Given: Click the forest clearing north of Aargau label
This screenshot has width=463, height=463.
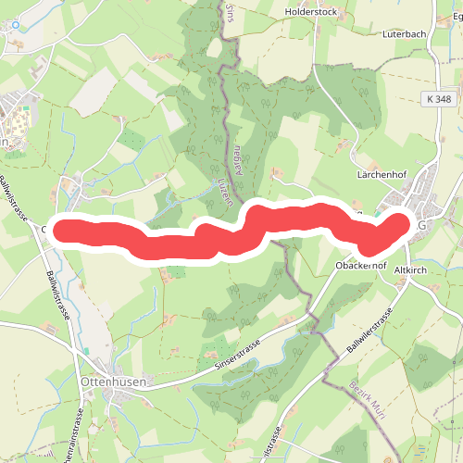Looking at the screenshot, I should pyautogui.click(x=214, y=48).
